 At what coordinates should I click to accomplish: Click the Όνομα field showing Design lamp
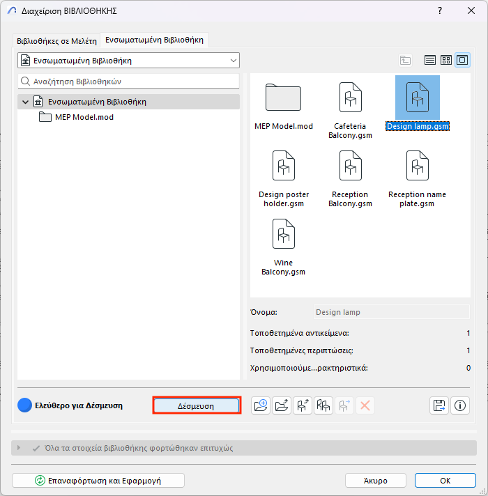pos(392,312)
